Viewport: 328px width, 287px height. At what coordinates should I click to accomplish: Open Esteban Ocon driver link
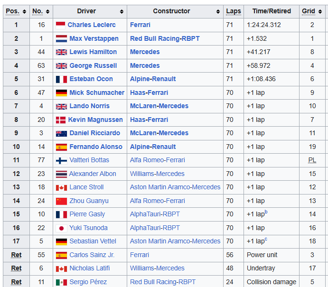point(91,79)
